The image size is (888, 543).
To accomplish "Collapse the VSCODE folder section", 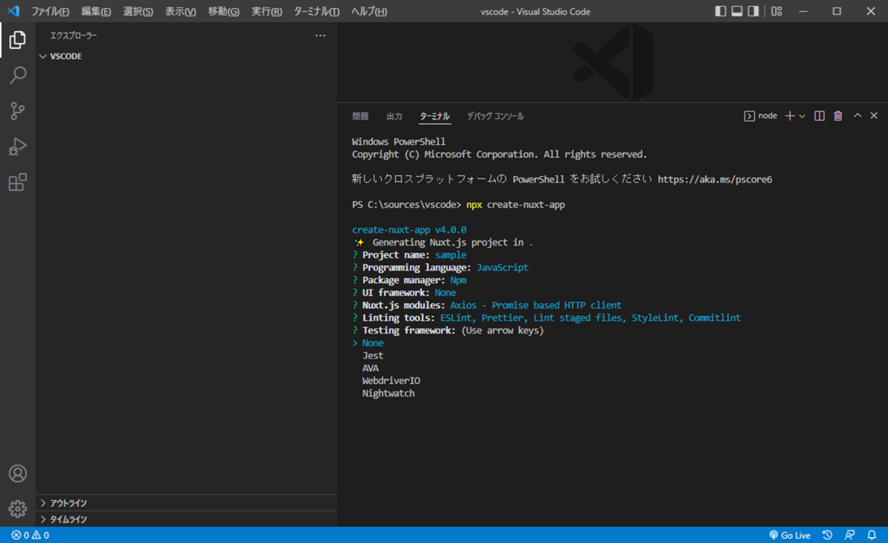I will pyautogui.click(x=186, y=56).
